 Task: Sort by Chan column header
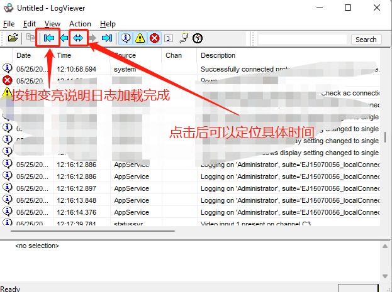pos(174,55)
